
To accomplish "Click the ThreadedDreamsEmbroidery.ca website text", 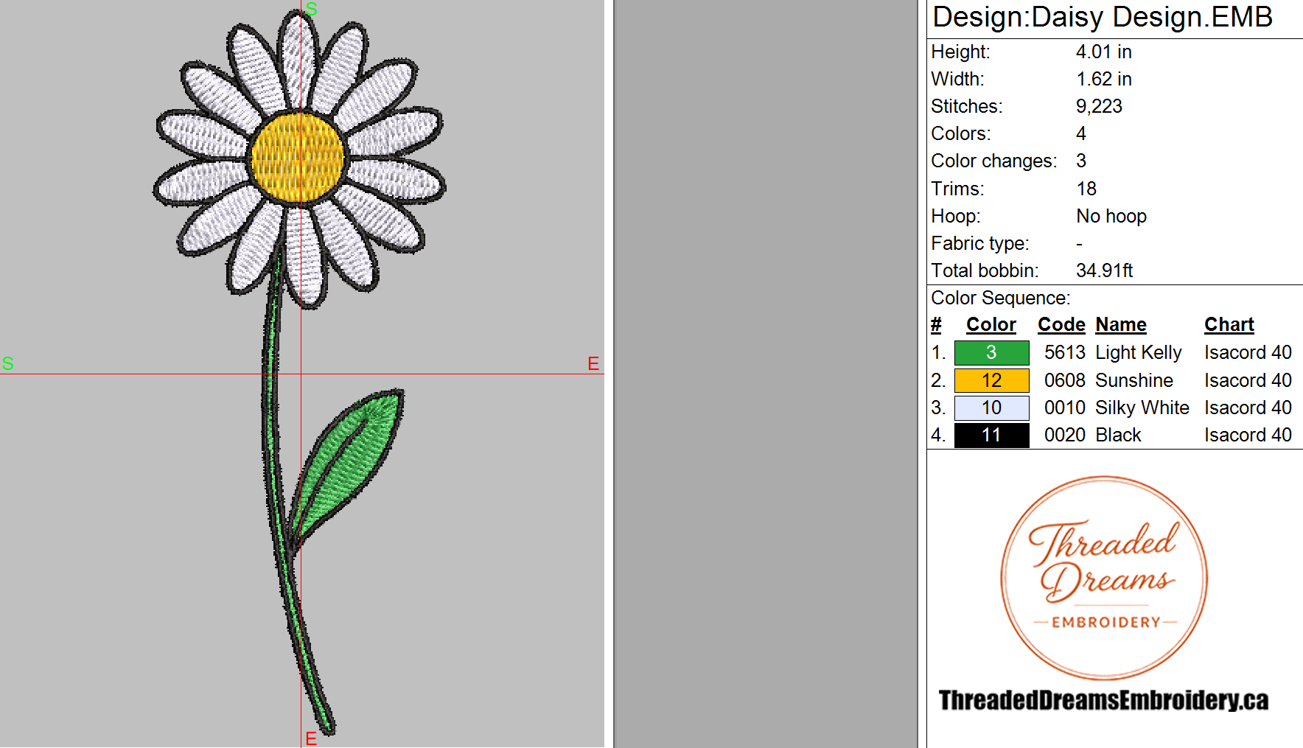I will pyautogui.click(x=1103, y=700).
